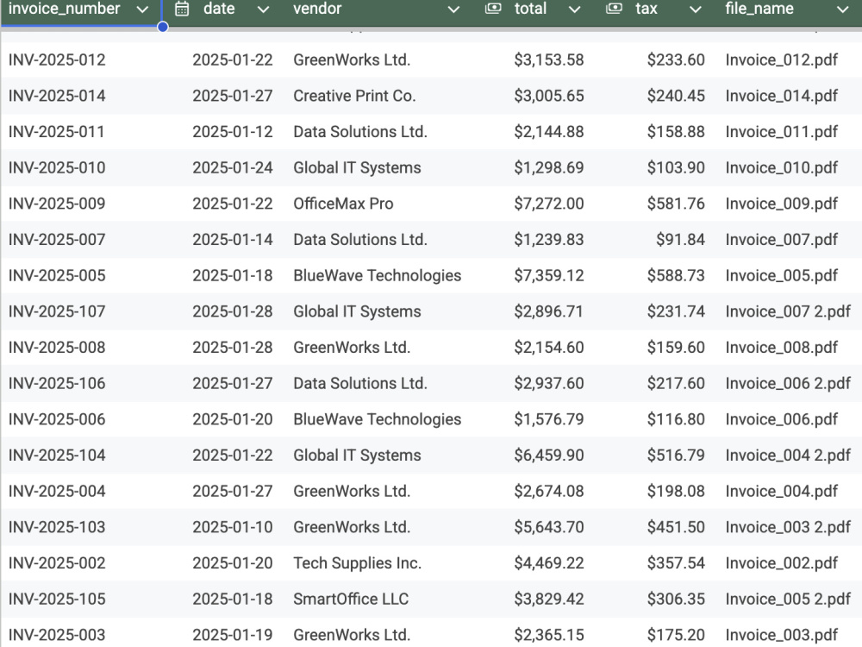Click tax value $233.60
Viewport: 862px width, 647px height.
676,60
